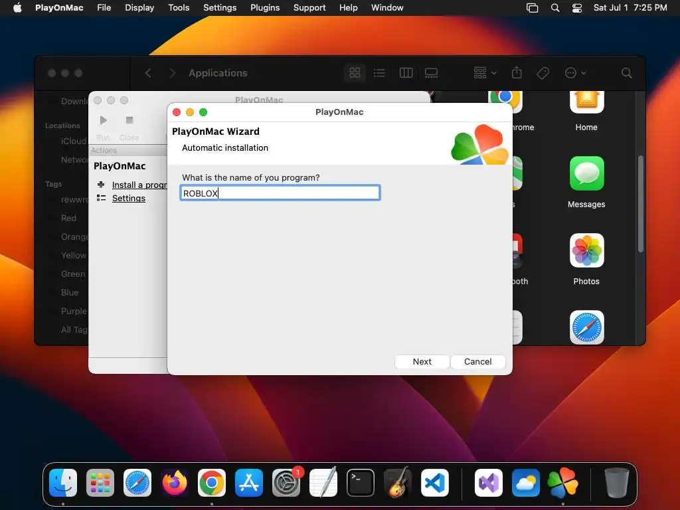Click the Finder search icon
Screen dimensions: 680x510
tap(626, 73)
